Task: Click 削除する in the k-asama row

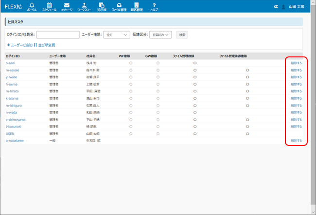Action: tap(296, 98)
